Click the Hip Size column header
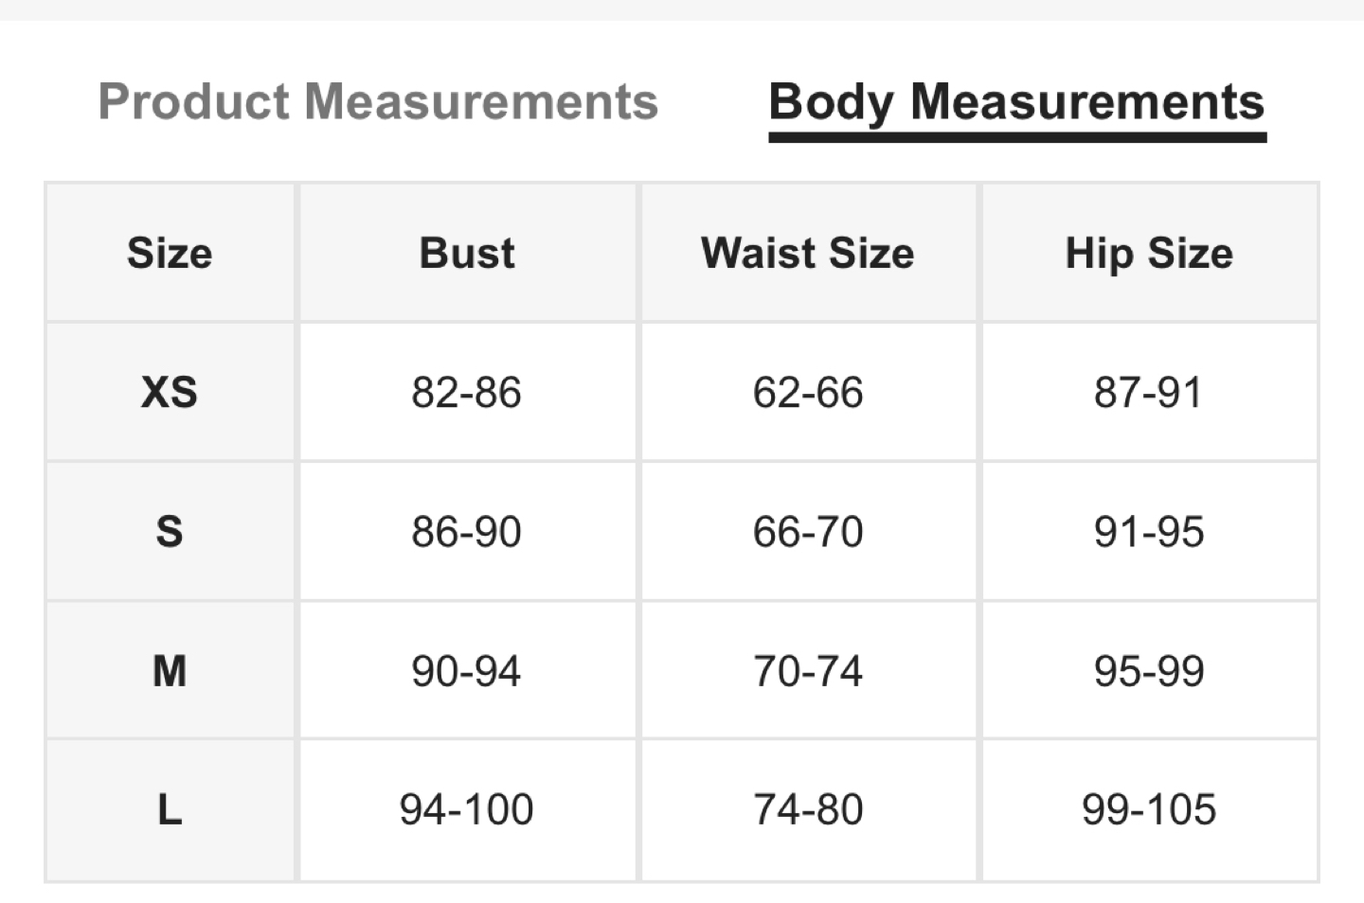1364x903 pixels. coord(1149,254)
